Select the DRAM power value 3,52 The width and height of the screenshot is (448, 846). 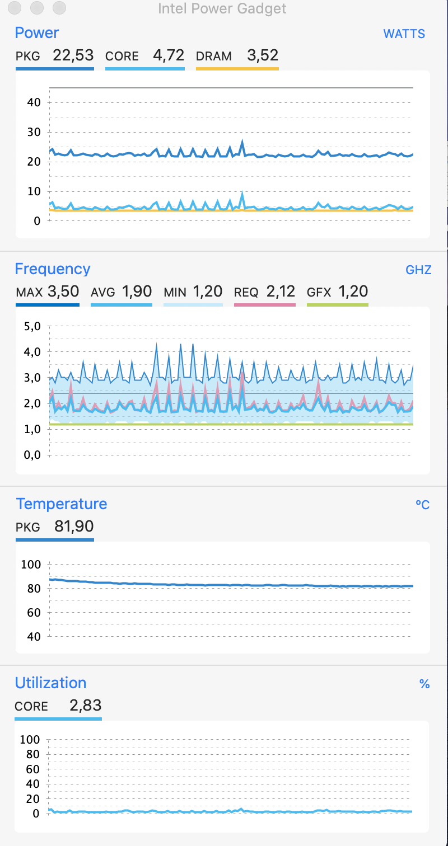click(x=263, y=55)
